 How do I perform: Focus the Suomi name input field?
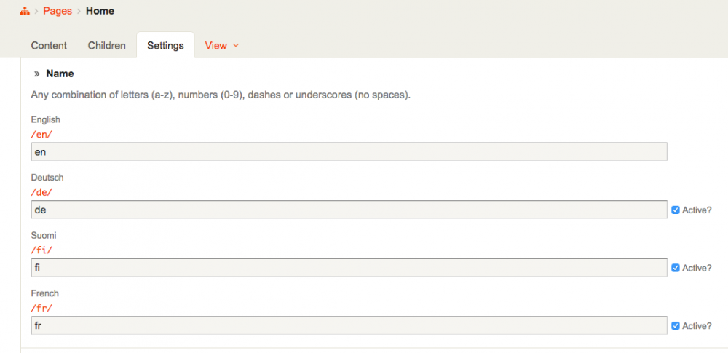tap(349, 268)
